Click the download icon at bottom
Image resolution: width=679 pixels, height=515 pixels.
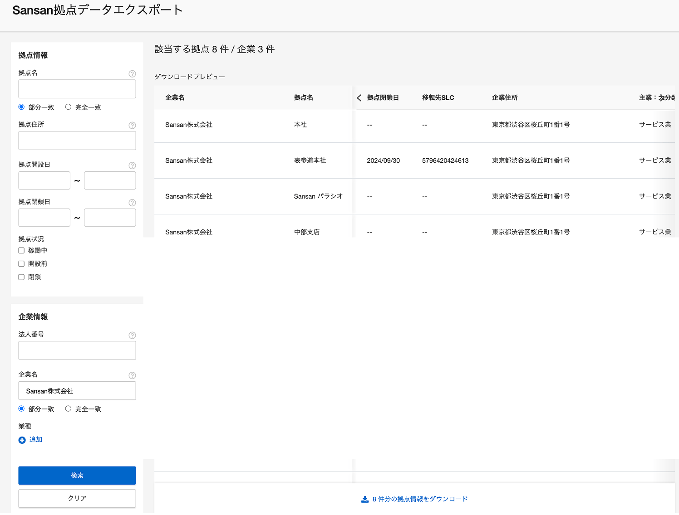(365, 499)
